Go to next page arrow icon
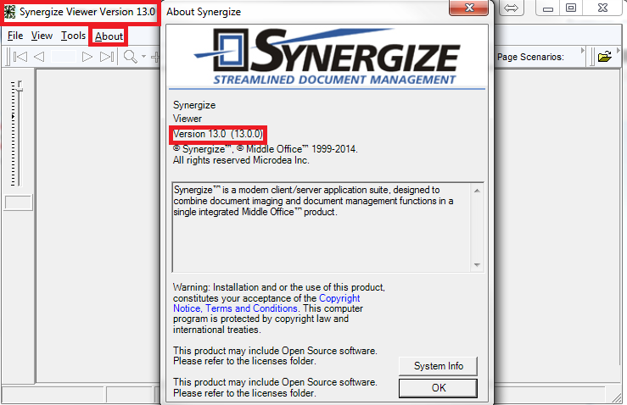 (87, 57)
